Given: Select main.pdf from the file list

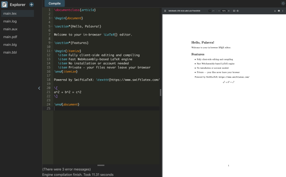Looking at the screenshot, I should tap(10, 37).
